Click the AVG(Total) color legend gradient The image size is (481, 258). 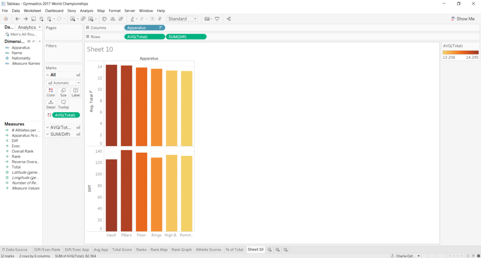(x=460, y=53)
